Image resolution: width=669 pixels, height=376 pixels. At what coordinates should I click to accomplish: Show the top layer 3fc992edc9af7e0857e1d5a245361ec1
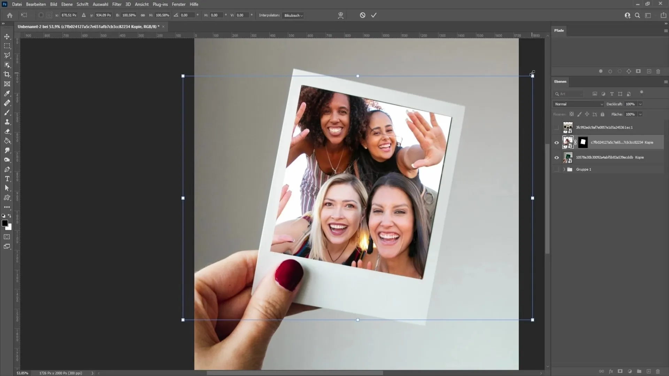(556, 127)
